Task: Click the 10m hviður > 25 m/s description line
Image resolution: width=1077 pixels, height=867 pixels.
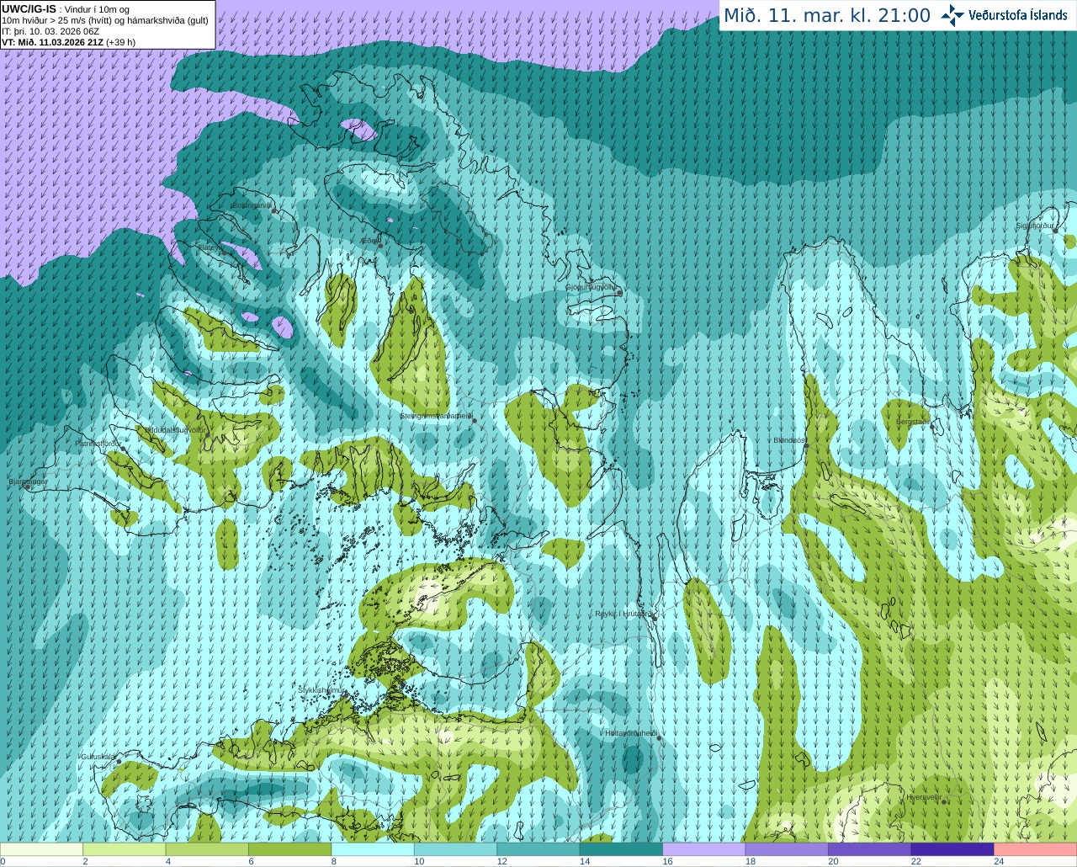Action: click(x=105, y=20)
